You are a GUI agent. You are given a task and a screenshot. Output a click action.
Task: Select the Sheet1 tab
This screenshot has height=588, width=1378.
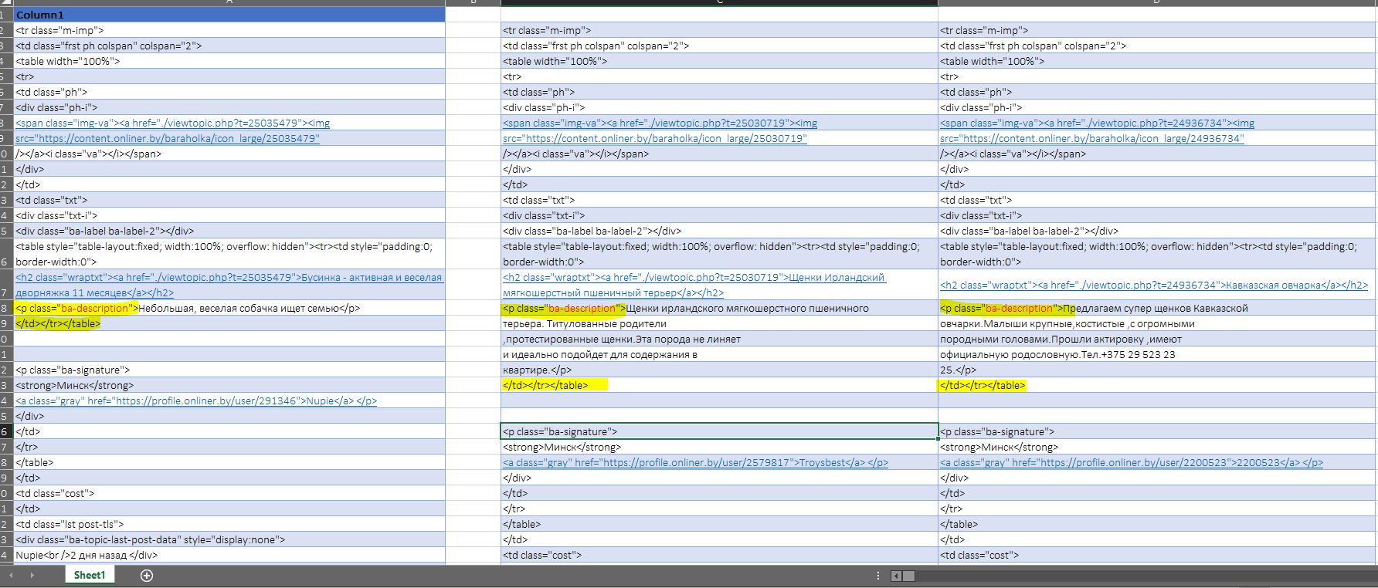point(90,575)
